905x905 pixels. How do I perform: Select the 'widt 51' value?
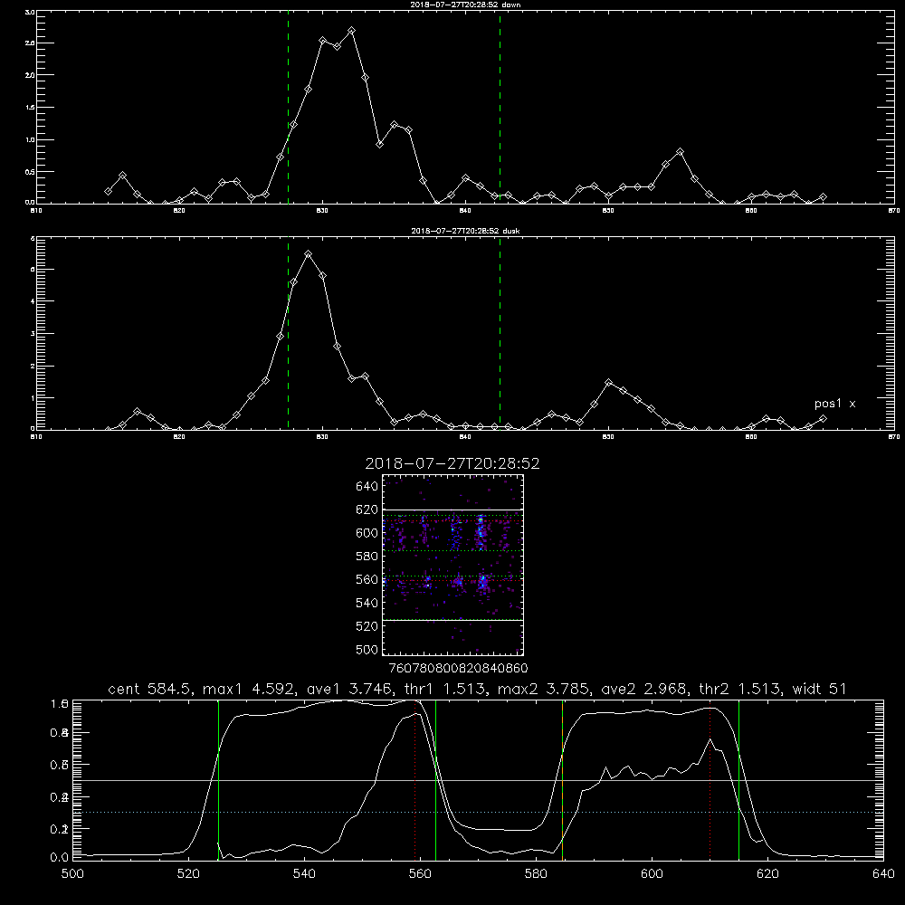click(820, 689)
